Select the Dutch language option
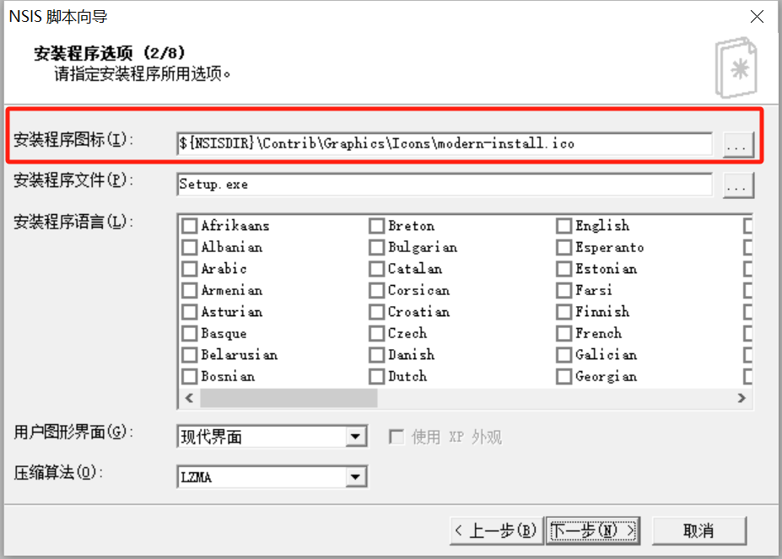This screenshot has height=559, width=782. 376,376
